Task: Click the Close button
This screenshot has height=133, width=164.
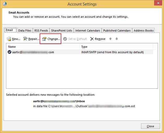Action: pos(150,126)
